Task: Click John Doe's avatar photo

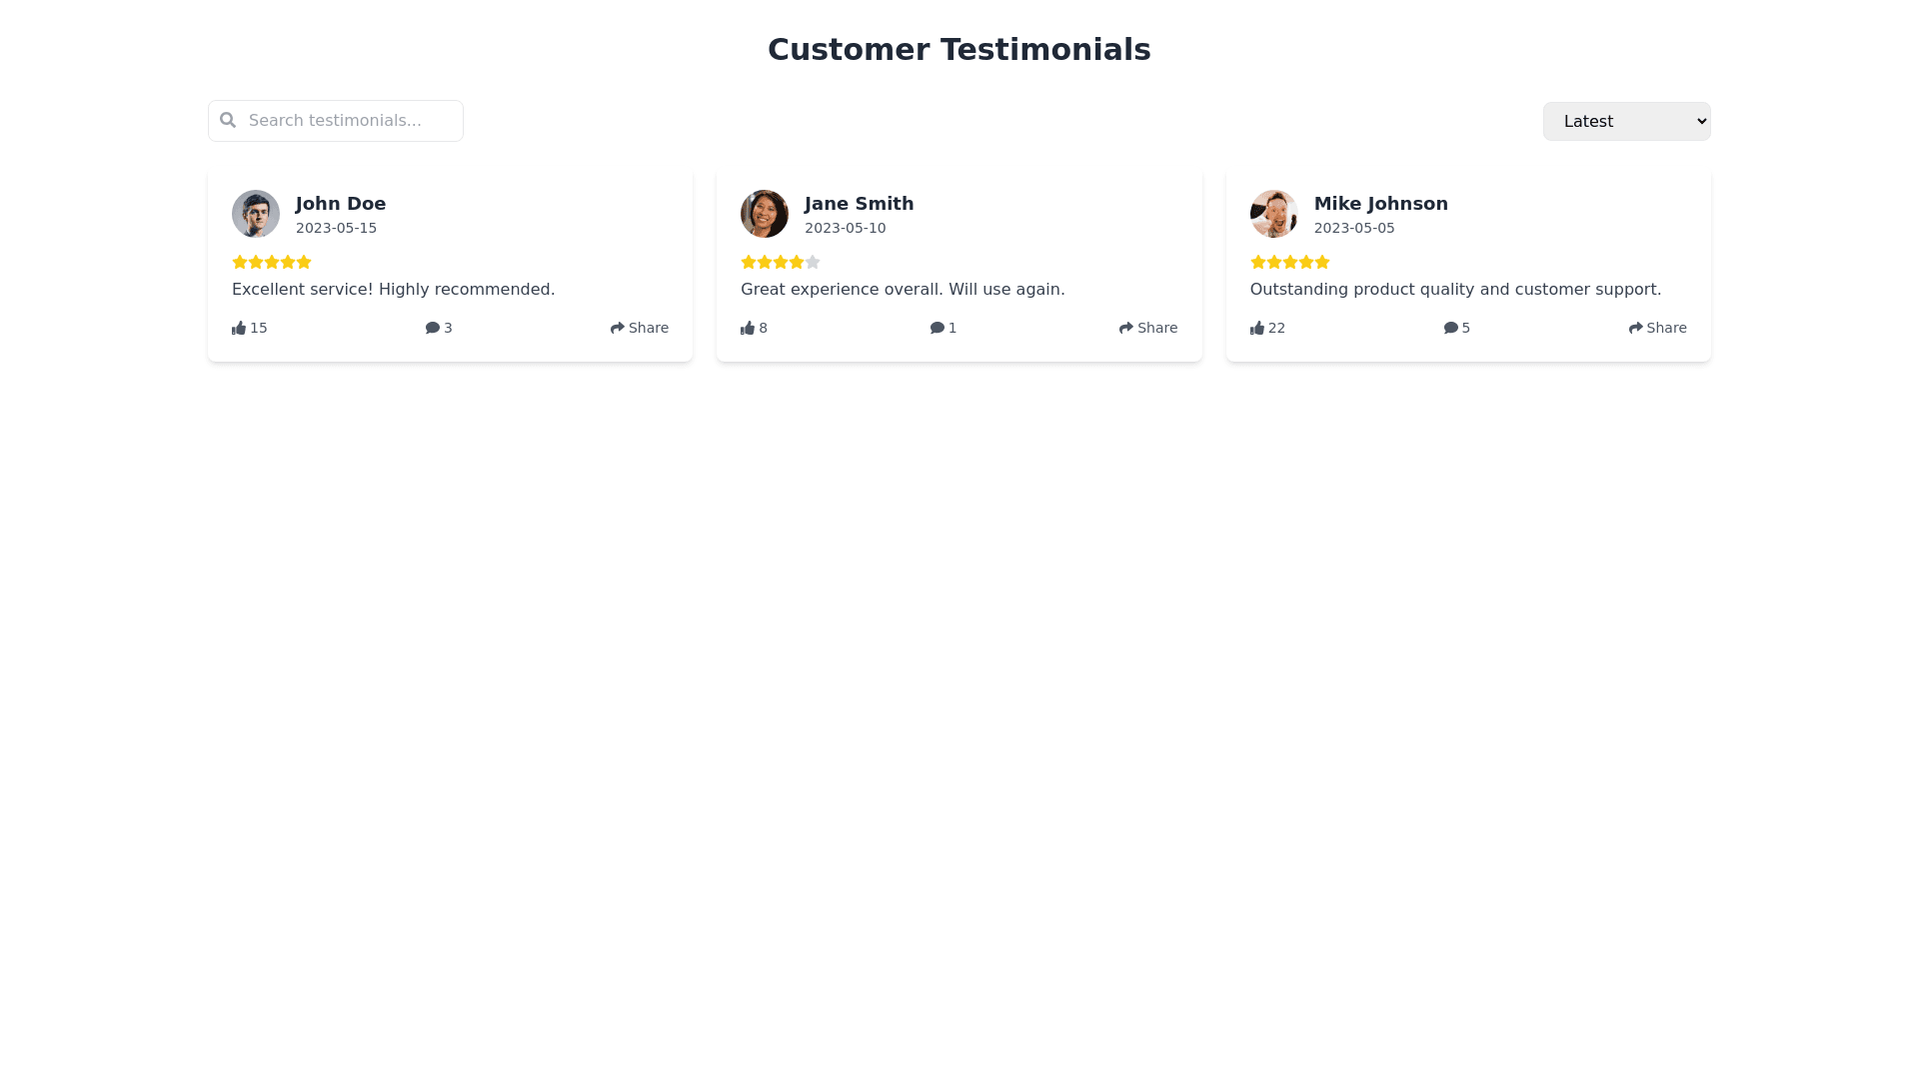Action: pyautogui.click(x=256, y=214)
